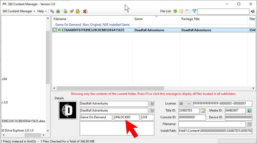Uncheck the C7AAA89FF67FE89E328C0CBB5DE6415635 file checkbox
Image resolution: width=257 pixels, height=144 pixels.
[55, 30]
